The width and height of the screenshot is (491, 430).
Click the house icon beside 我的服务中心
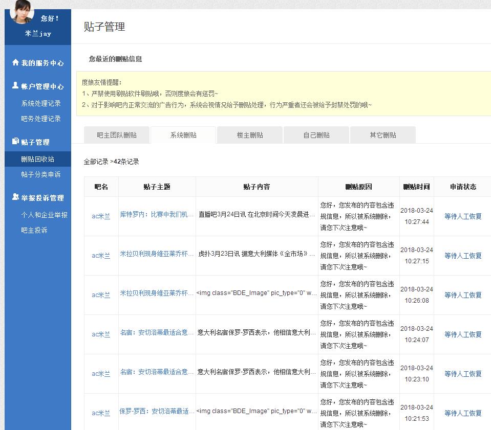pos(15,62)
